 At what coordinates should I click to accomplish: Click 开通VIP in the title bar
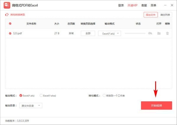click(x=132, y=5)
